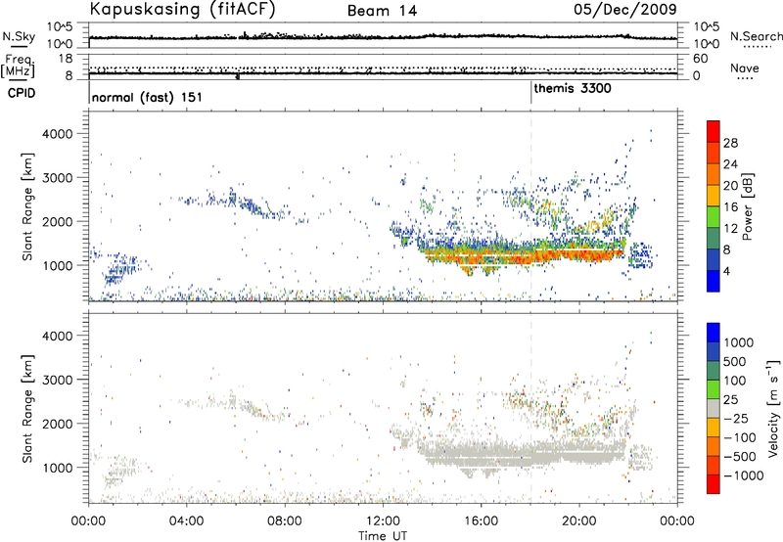Click the "08:00" time axis label

pos(285,520)
